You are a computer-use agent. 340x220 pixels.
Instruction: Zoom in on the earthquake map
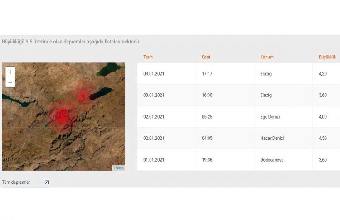tap(10, 72)
